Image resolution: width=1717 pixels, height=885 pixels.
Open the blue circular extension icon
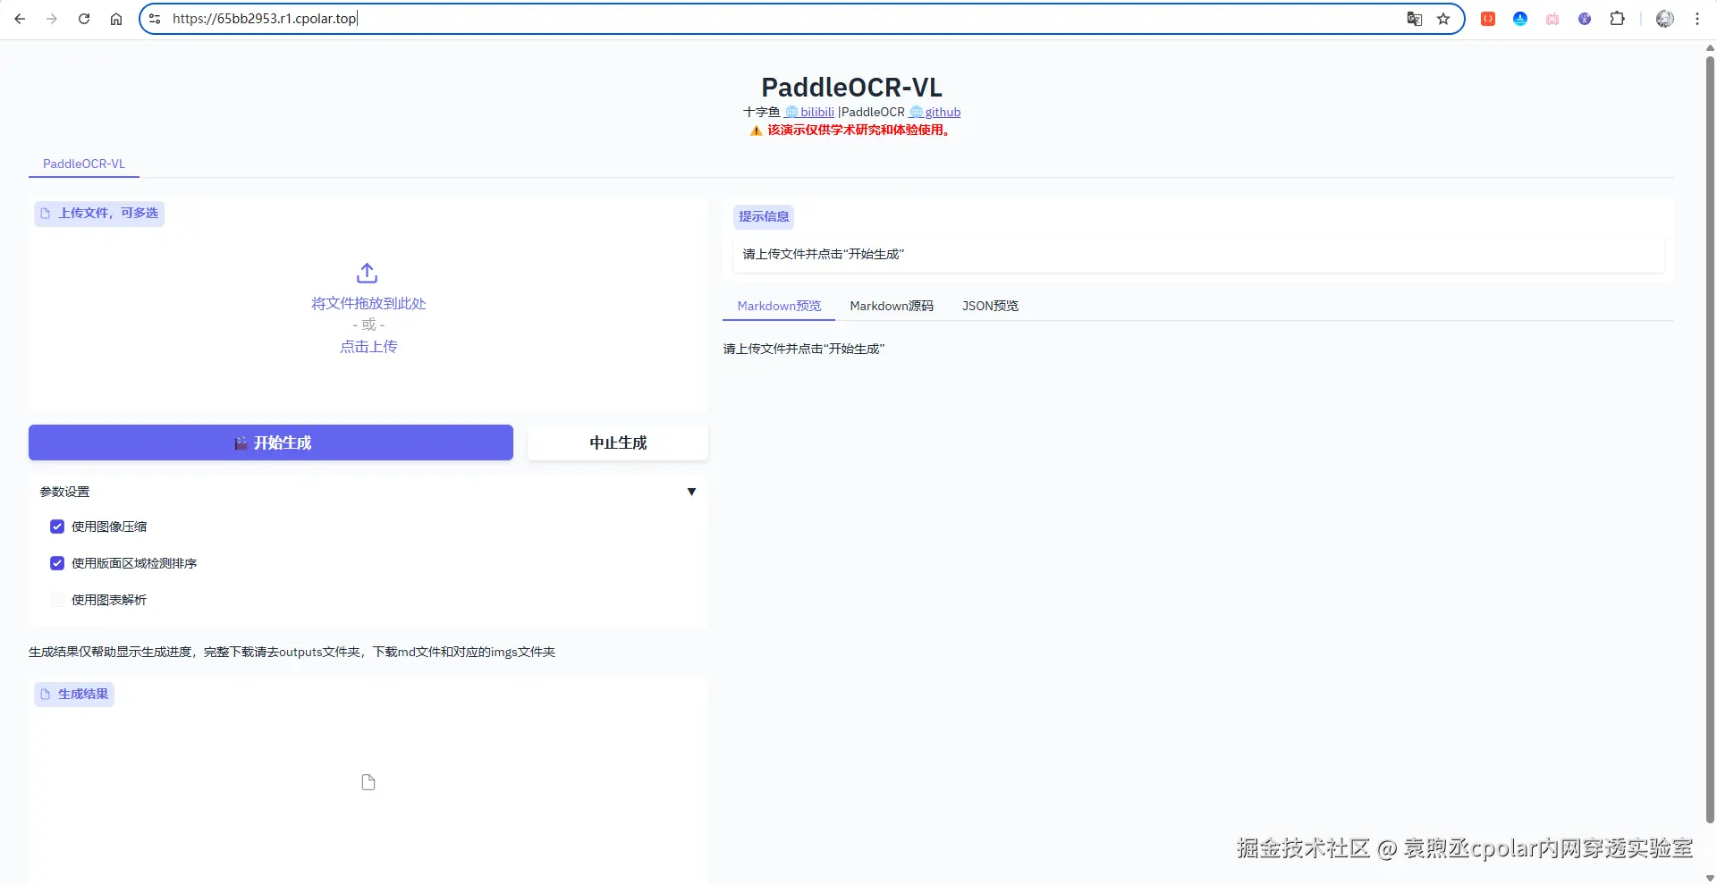tap(1520, 19)
